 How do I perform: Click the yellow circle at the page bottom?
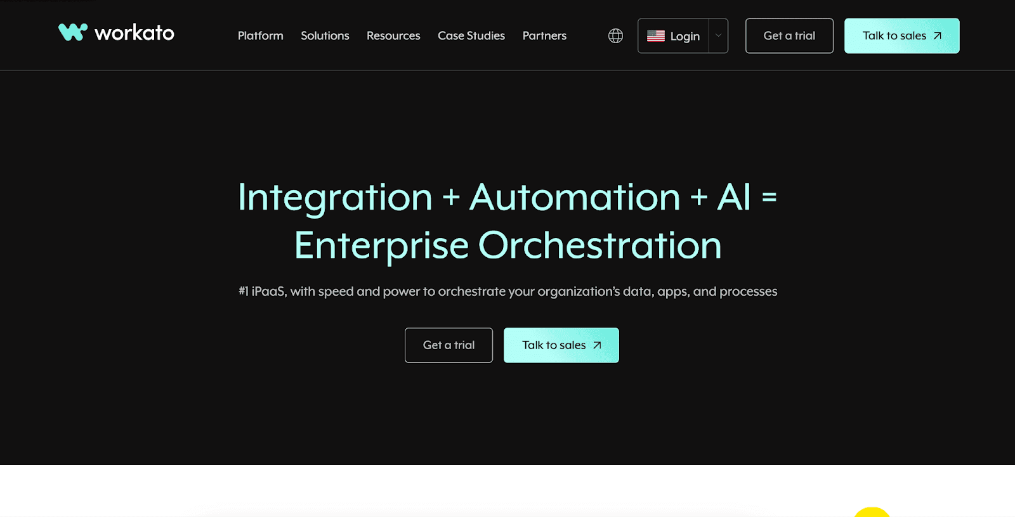tap(872, 513)
